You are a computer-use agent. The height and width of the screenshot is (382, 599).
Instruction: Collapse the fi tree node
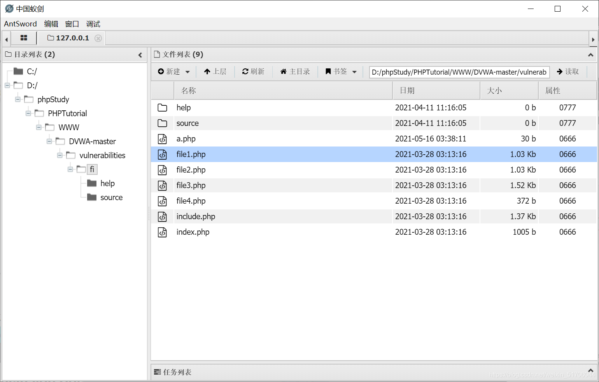70,169
